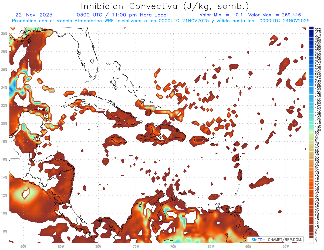The width and height of the screenshot is (324, 250).
Task: Click the "30N" latitude label
Action: pyautogui.click(x=4, y=33)
